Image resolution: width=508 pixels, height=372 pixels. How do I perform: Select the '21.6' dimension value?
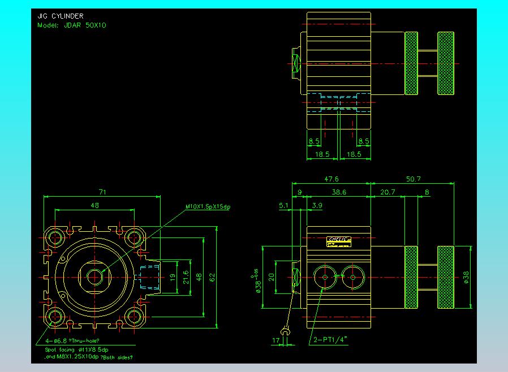(186, 278)
